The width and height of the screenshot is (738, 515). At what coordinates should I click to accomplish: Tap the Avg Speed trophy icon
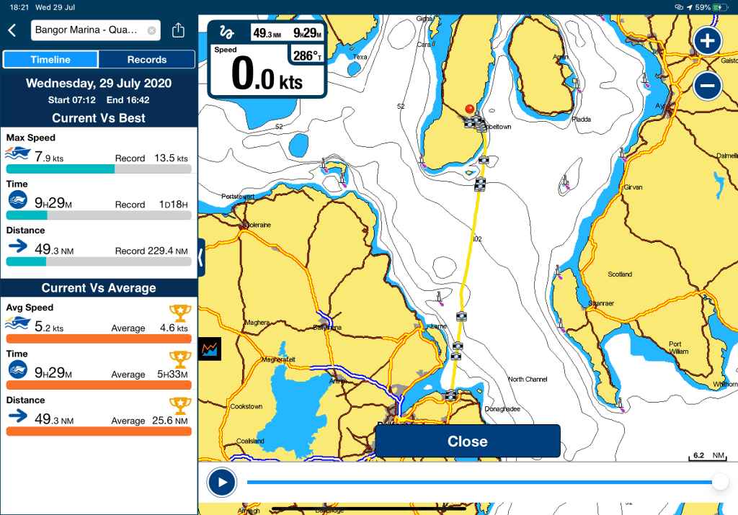179,313
